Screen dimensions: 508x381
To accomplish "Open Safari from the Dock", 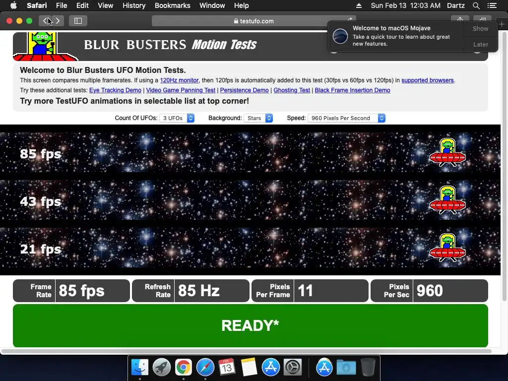I will [x=205, y=368].
